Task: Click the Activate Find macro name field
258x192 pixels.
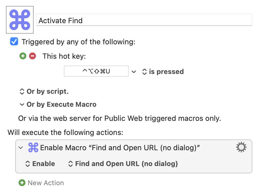Action: (144, 20)
